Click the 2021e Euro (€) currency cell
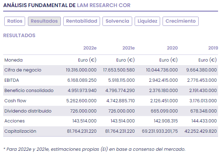Screen dimensions: 223x155 [x=125, y=60]
